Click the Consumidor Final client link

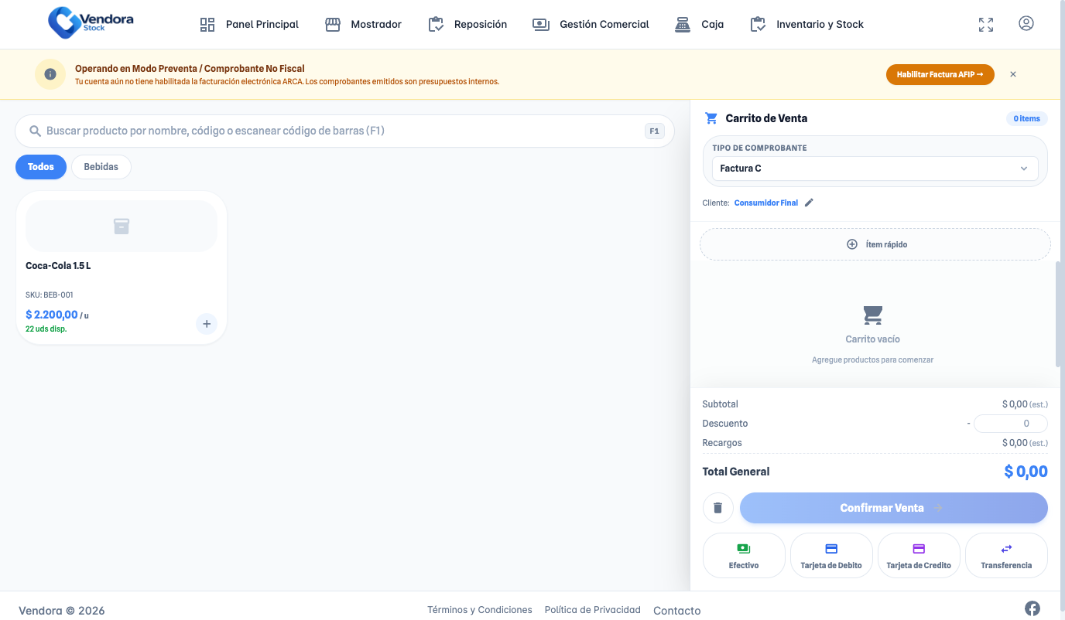click(766, 203)
